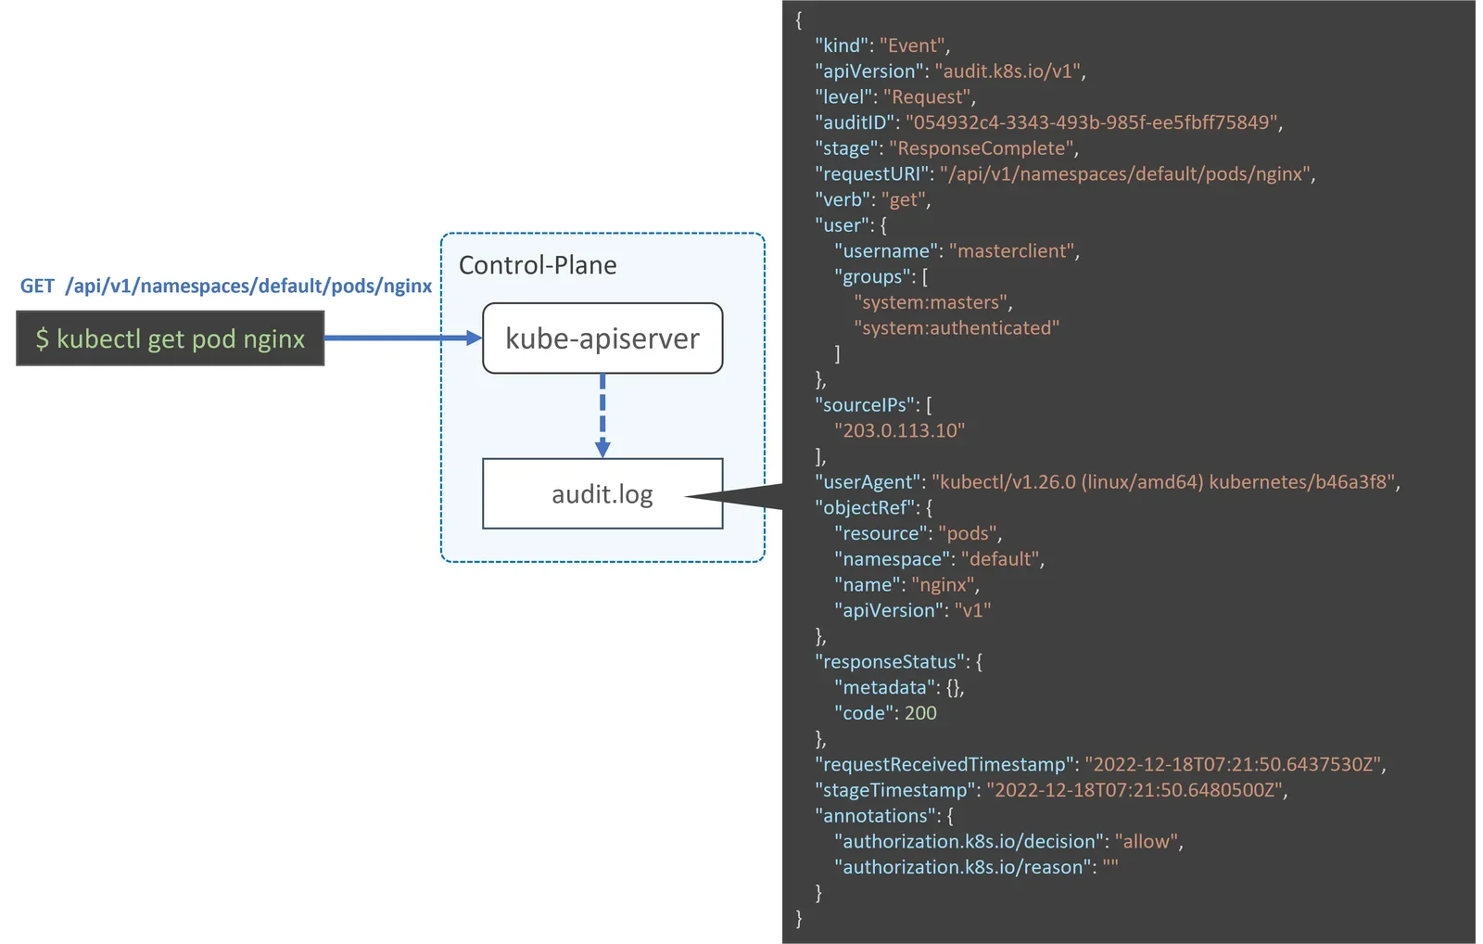Click the "responseStatus" key line

pos(898,661)
